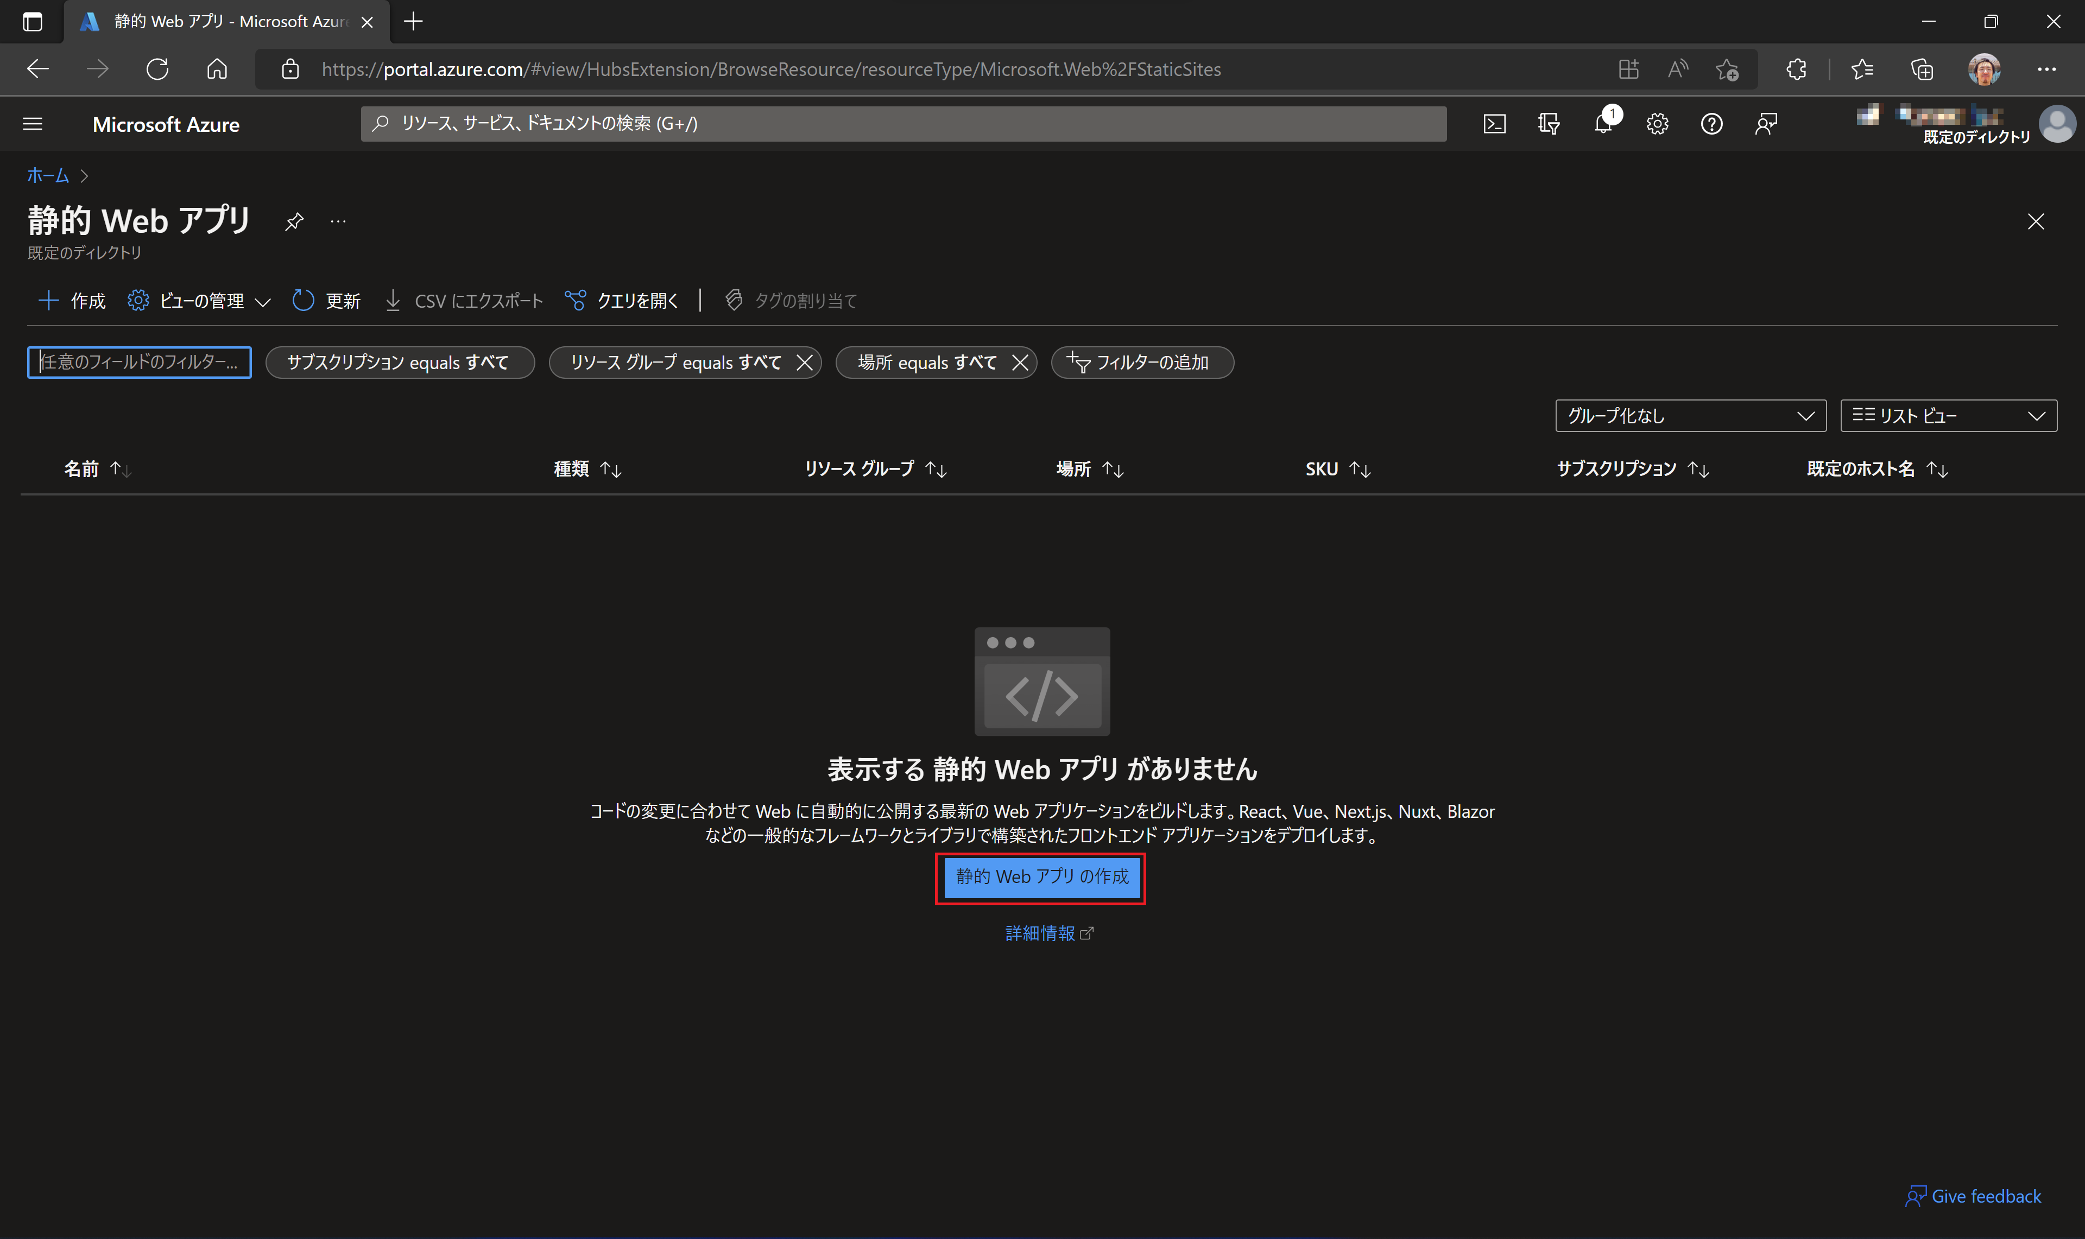2085x1239 pixels.
Task: Click the Give feedback link
Action: (x=1973, y=1197)
